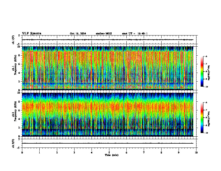Click the ch.1 spectrogram color scale bar
This screenshot has height=171, width=221.
click(202, 72)
